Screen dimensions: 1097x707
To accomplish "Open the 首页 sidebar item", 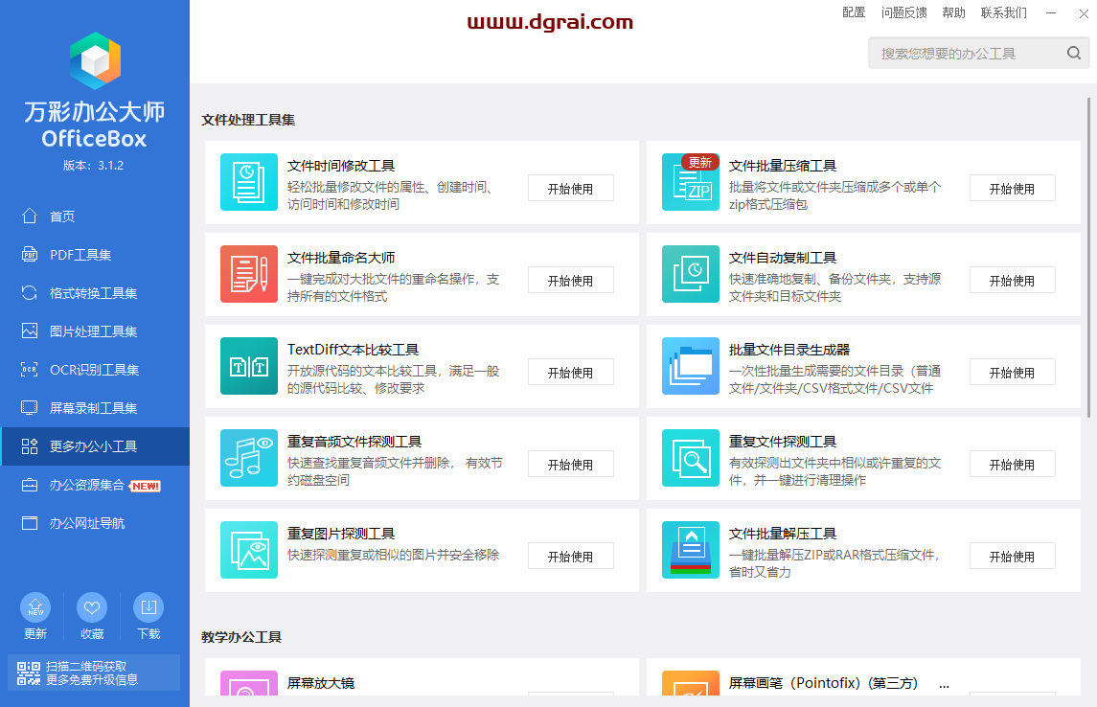I will [x=95, y=217].
